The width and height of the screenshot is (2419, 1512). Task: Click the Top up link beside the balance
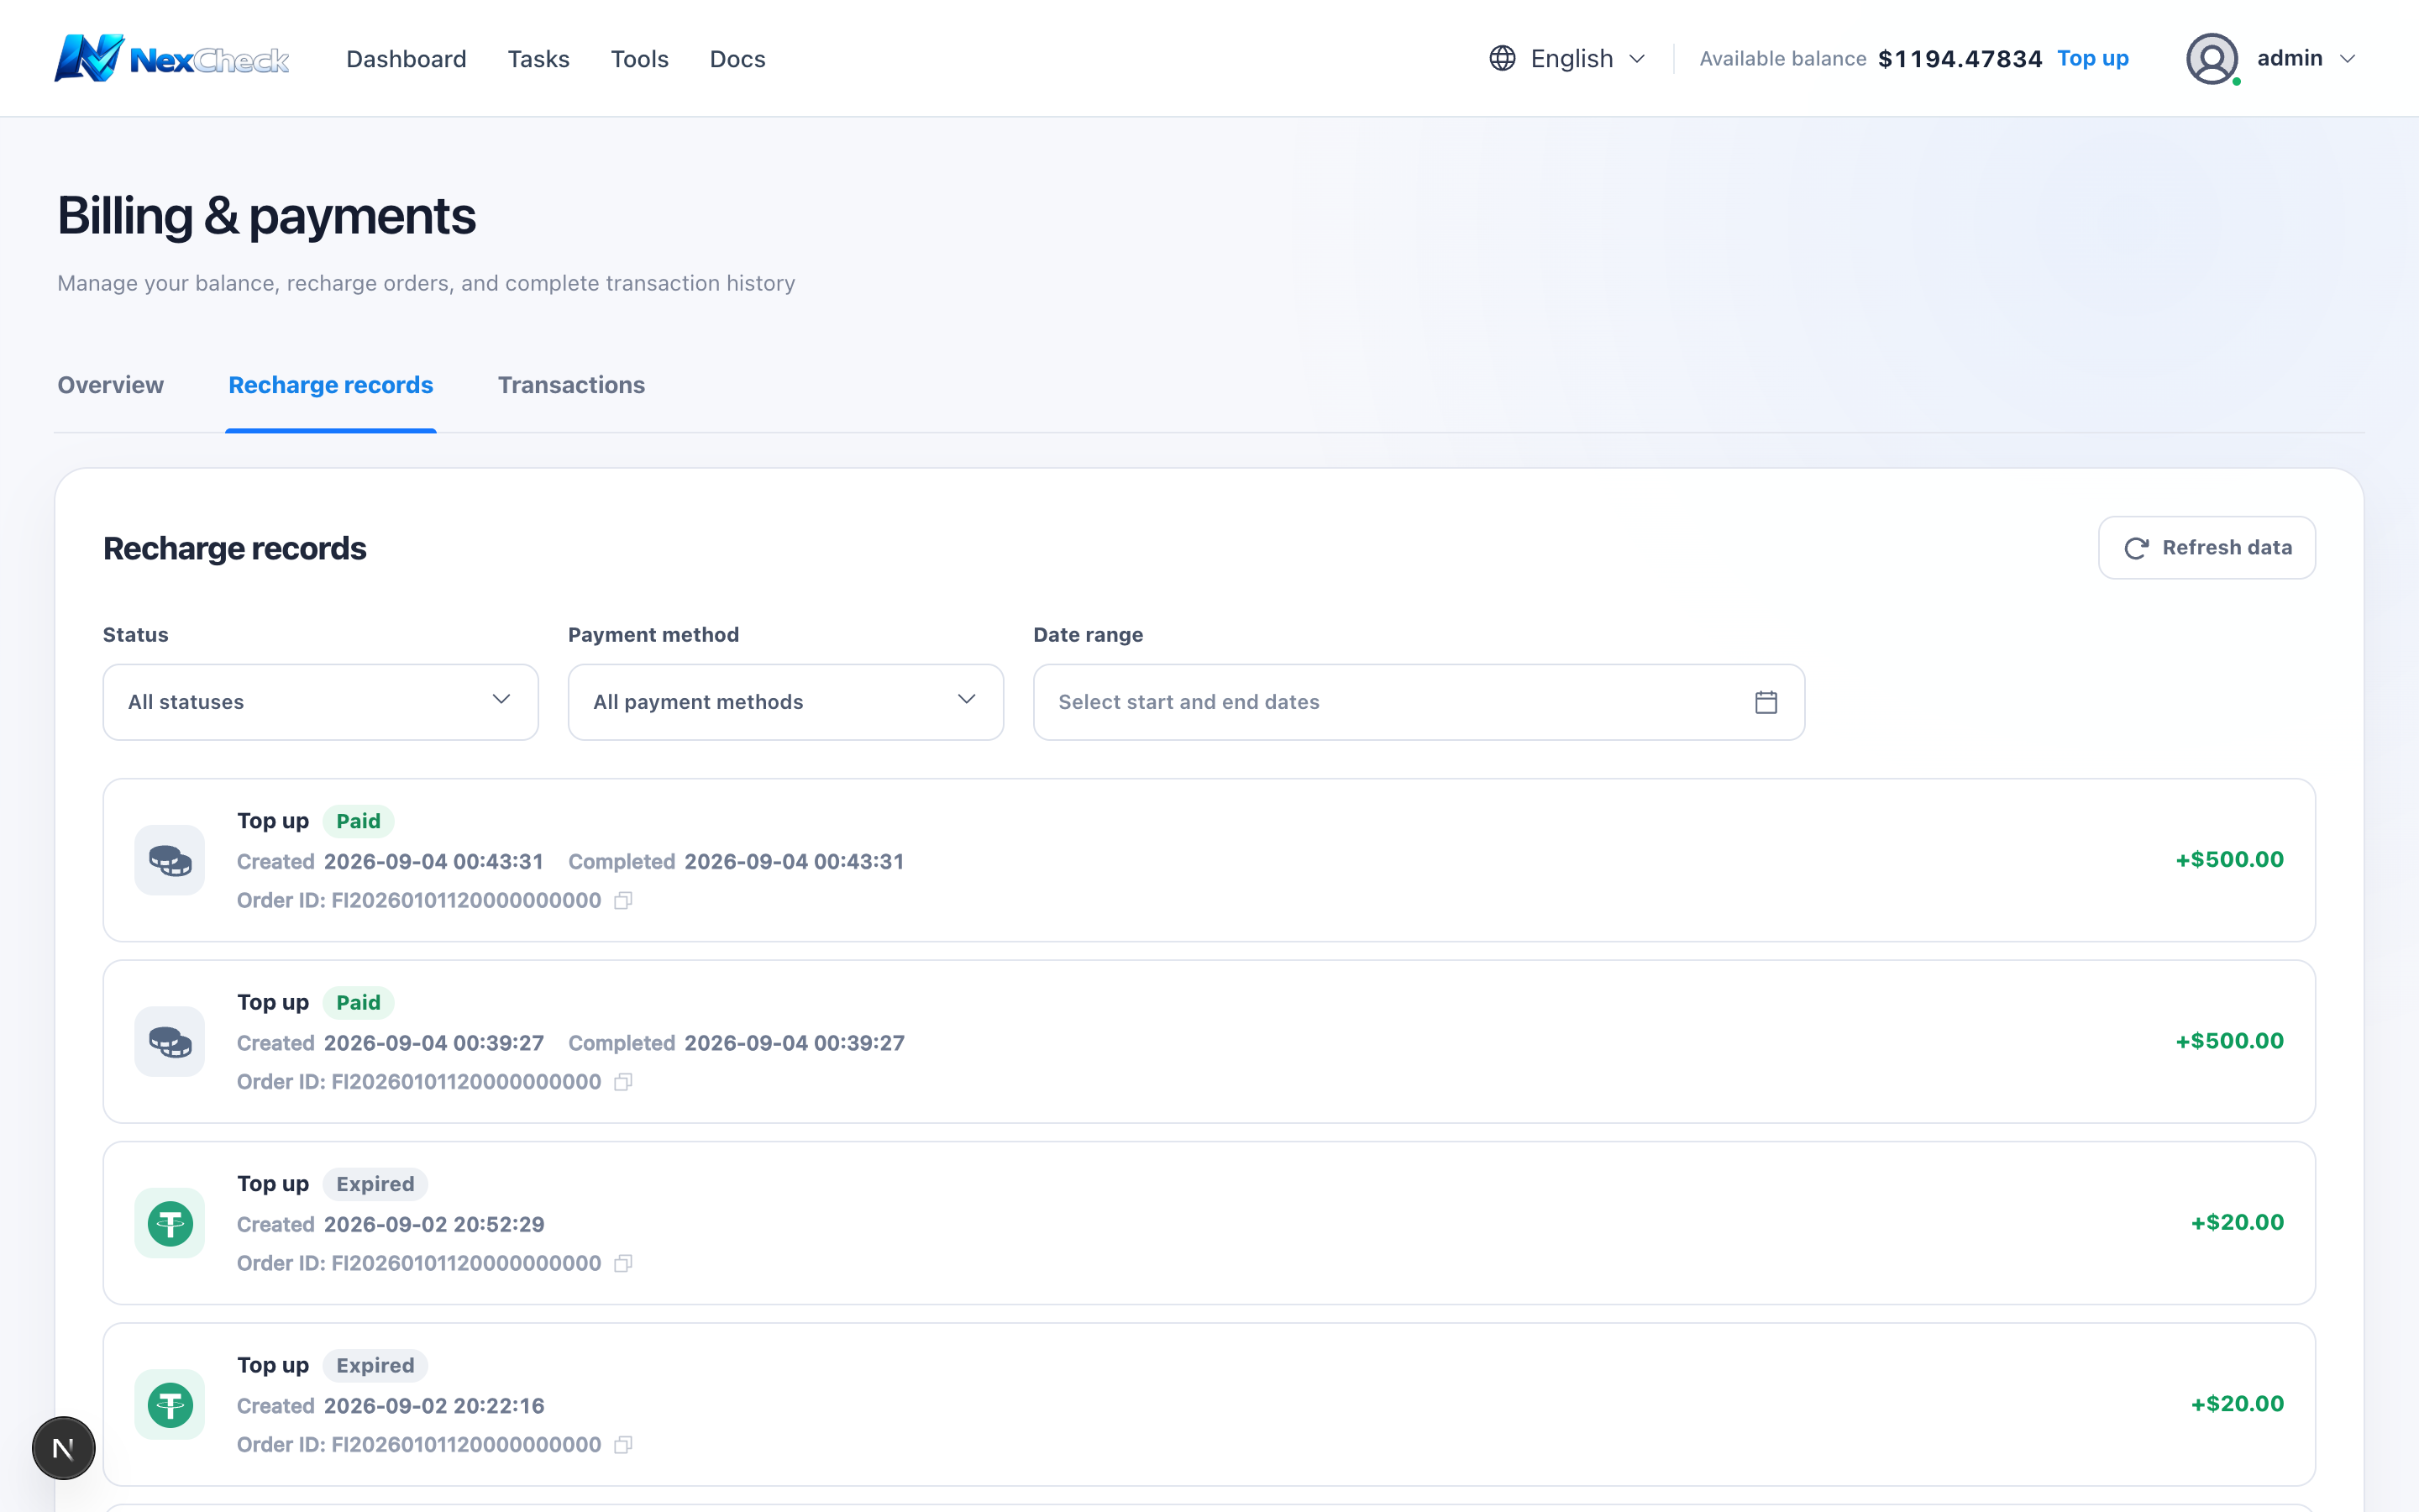2093,59
